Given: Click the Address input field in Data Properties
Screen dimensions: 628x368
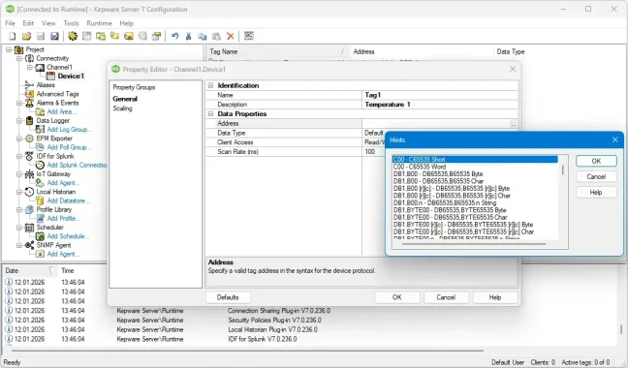Looking at the screenshot, I should [x=436, y=124].
